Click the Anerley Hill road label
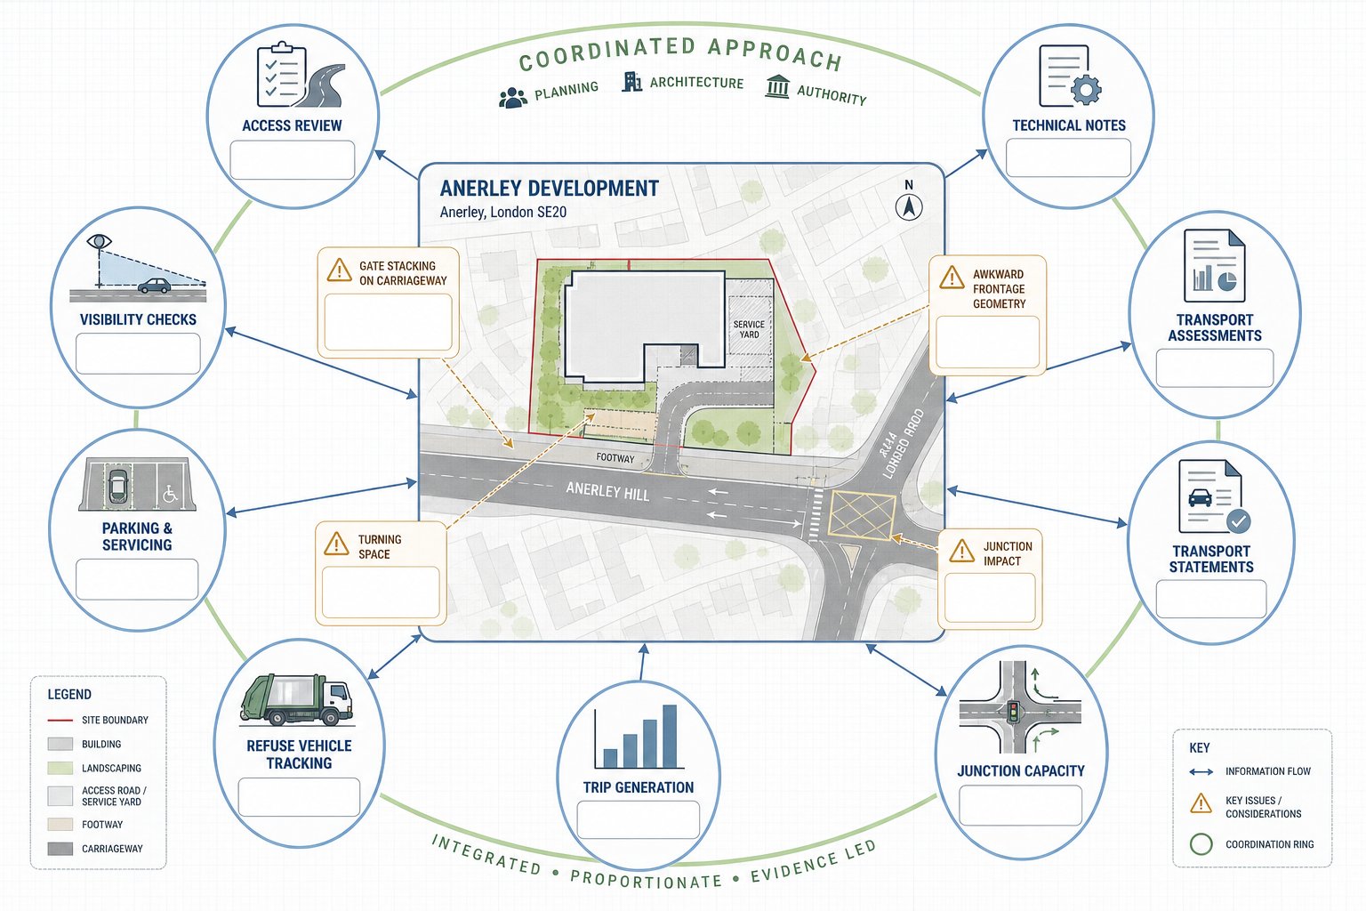 click(x=607, y=490)
